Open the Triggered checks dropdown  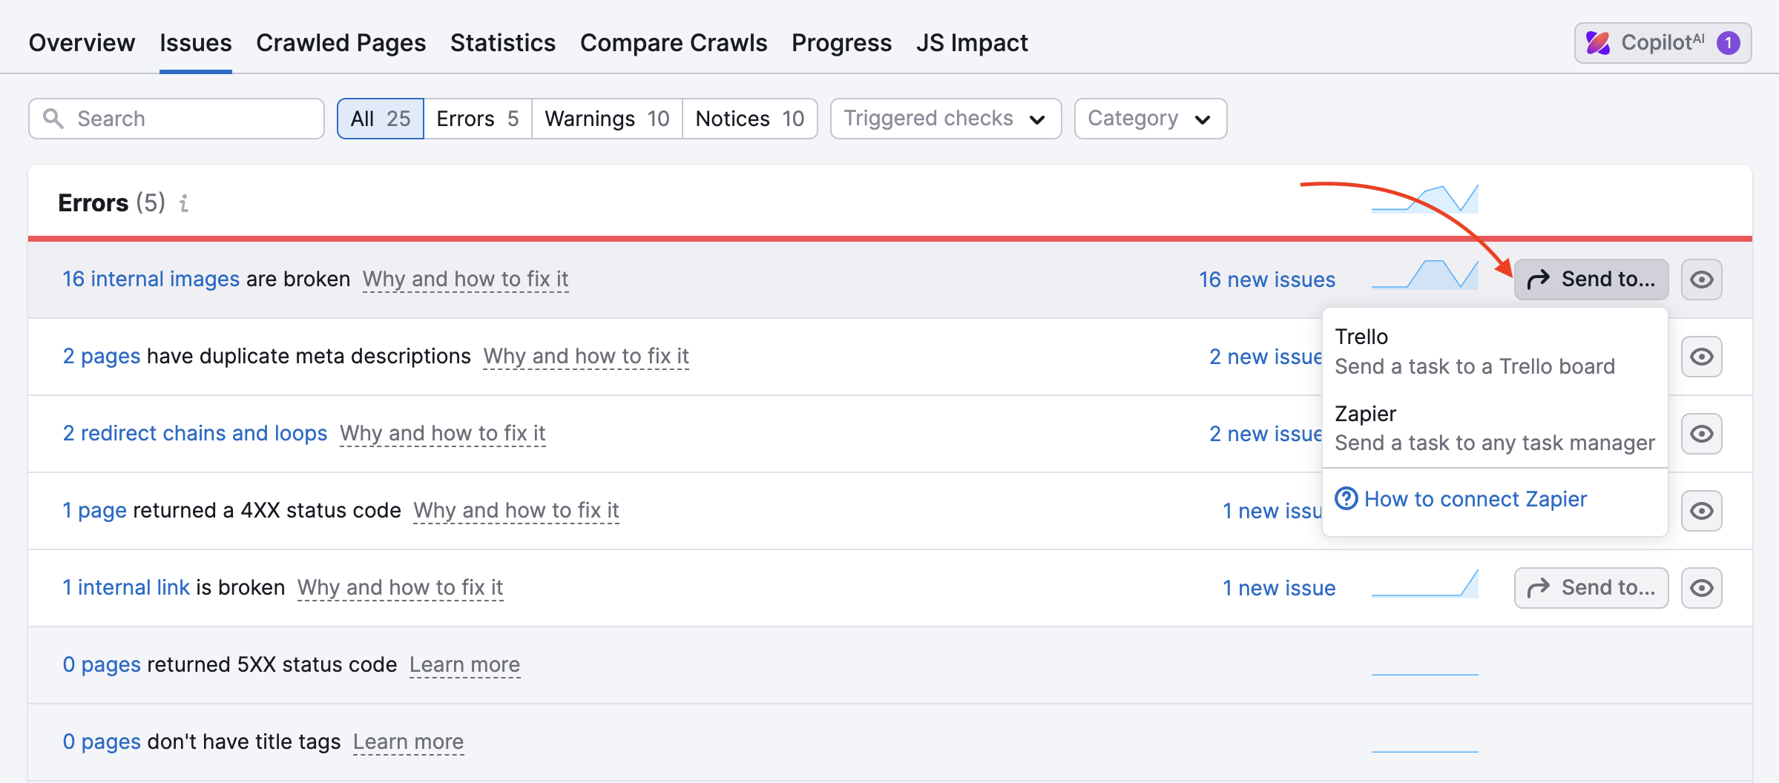pos(945,118)
